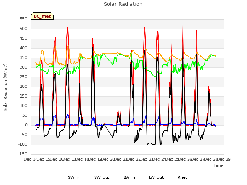Click the SW_in peak on Dec 22
This screenshot has width=247, height=185.
coord(145,27)
